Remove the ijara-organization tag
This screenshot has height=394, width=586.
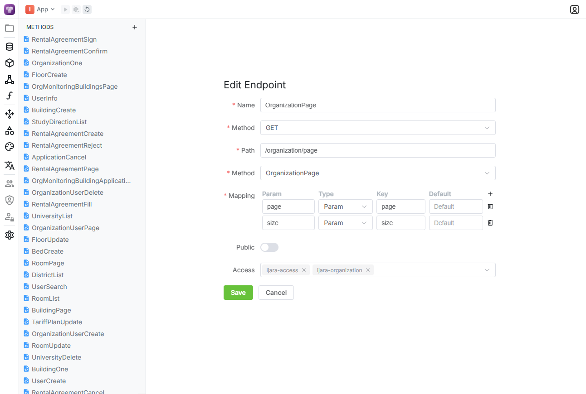368,270
